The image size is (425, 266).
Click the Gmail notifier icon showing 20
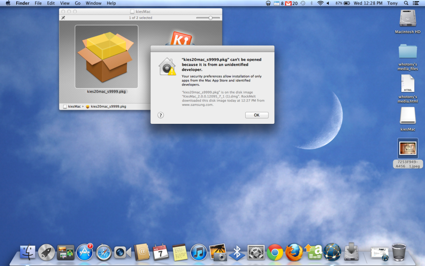[x=291, y=3]
